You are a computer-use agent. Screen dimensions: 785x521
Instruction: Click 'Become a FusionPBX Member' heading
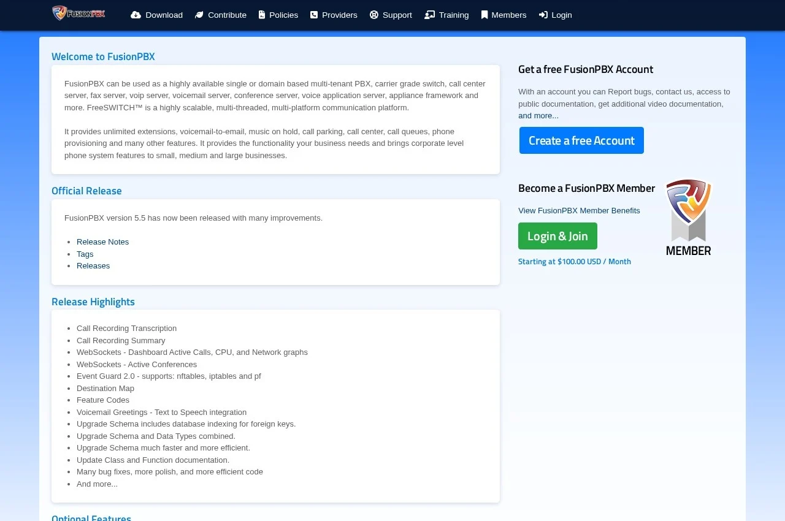pyautogui.click(x=586, y=188)
